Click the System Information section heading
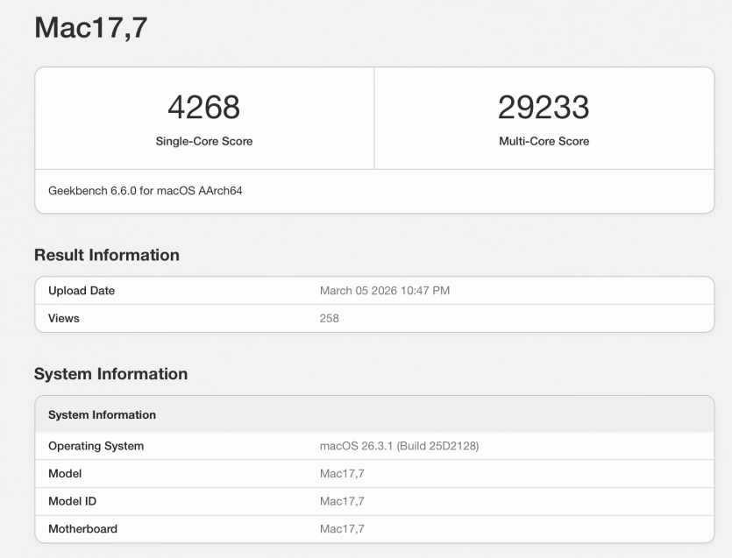This screenshot has height=558, width=732. [x=110, y=374]
